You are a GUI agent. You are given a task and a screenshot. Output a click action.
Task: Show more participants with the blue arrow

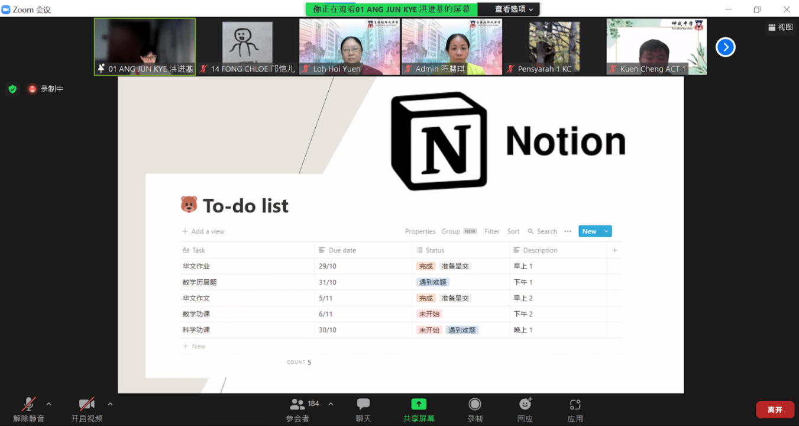(726, 47)
